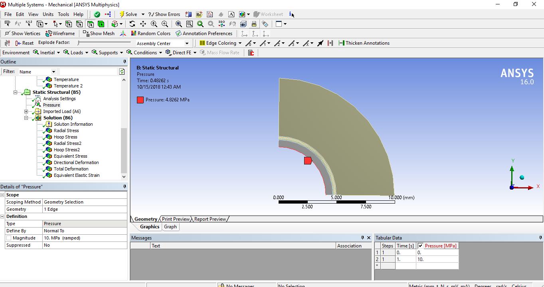The width and height of the screenshot is (544, 287).
Task: Click the Tags icon
Action: coord(265,24)
